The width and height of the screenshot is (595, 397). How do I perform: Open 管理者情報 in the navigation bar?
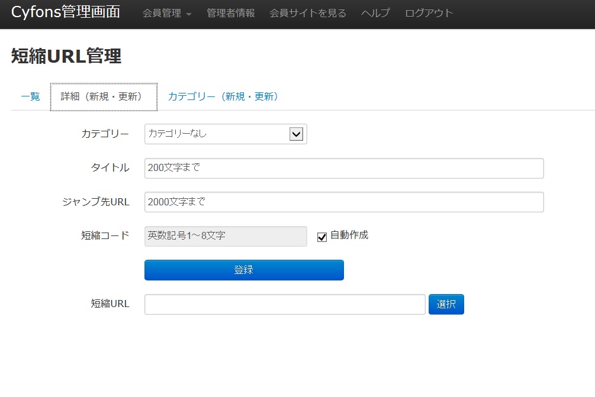pos(230,13)
